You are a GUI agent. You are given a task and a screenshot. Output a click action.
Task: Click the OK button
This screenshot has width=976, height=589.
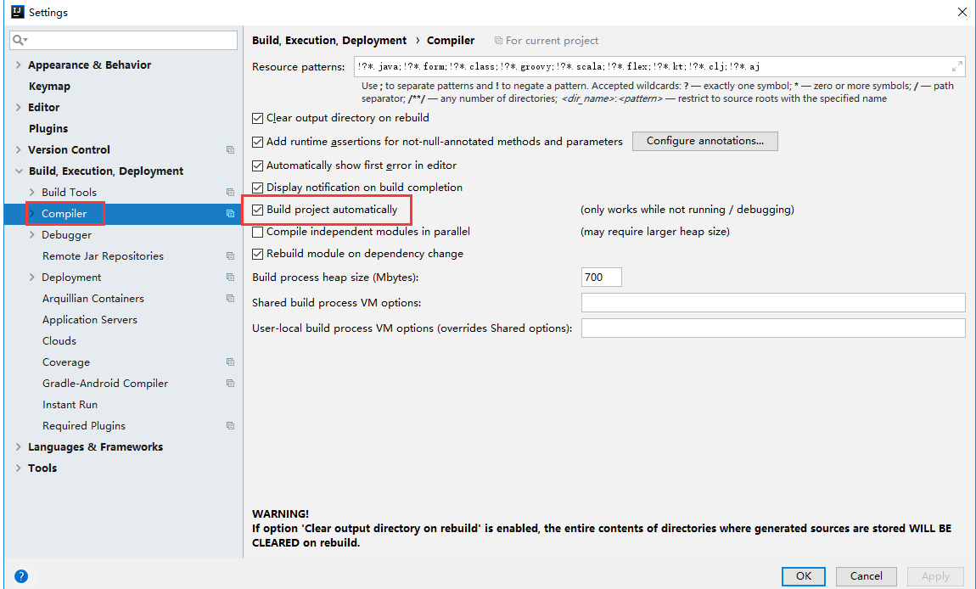coord(804,576)
